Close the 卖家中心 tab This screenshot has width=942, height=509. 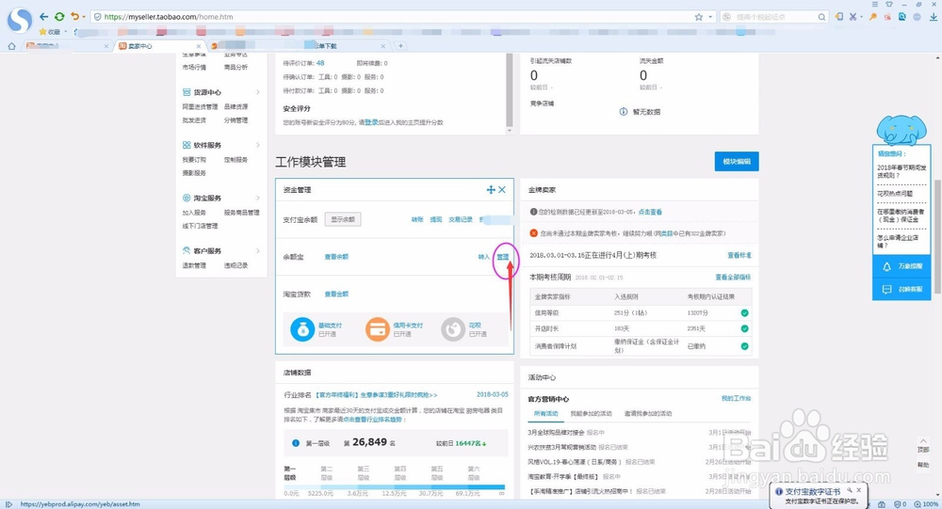[199, 46]
